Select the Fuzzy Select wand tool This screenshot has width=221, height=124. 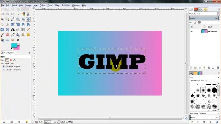pyautogui.click(x=18, y=14)
